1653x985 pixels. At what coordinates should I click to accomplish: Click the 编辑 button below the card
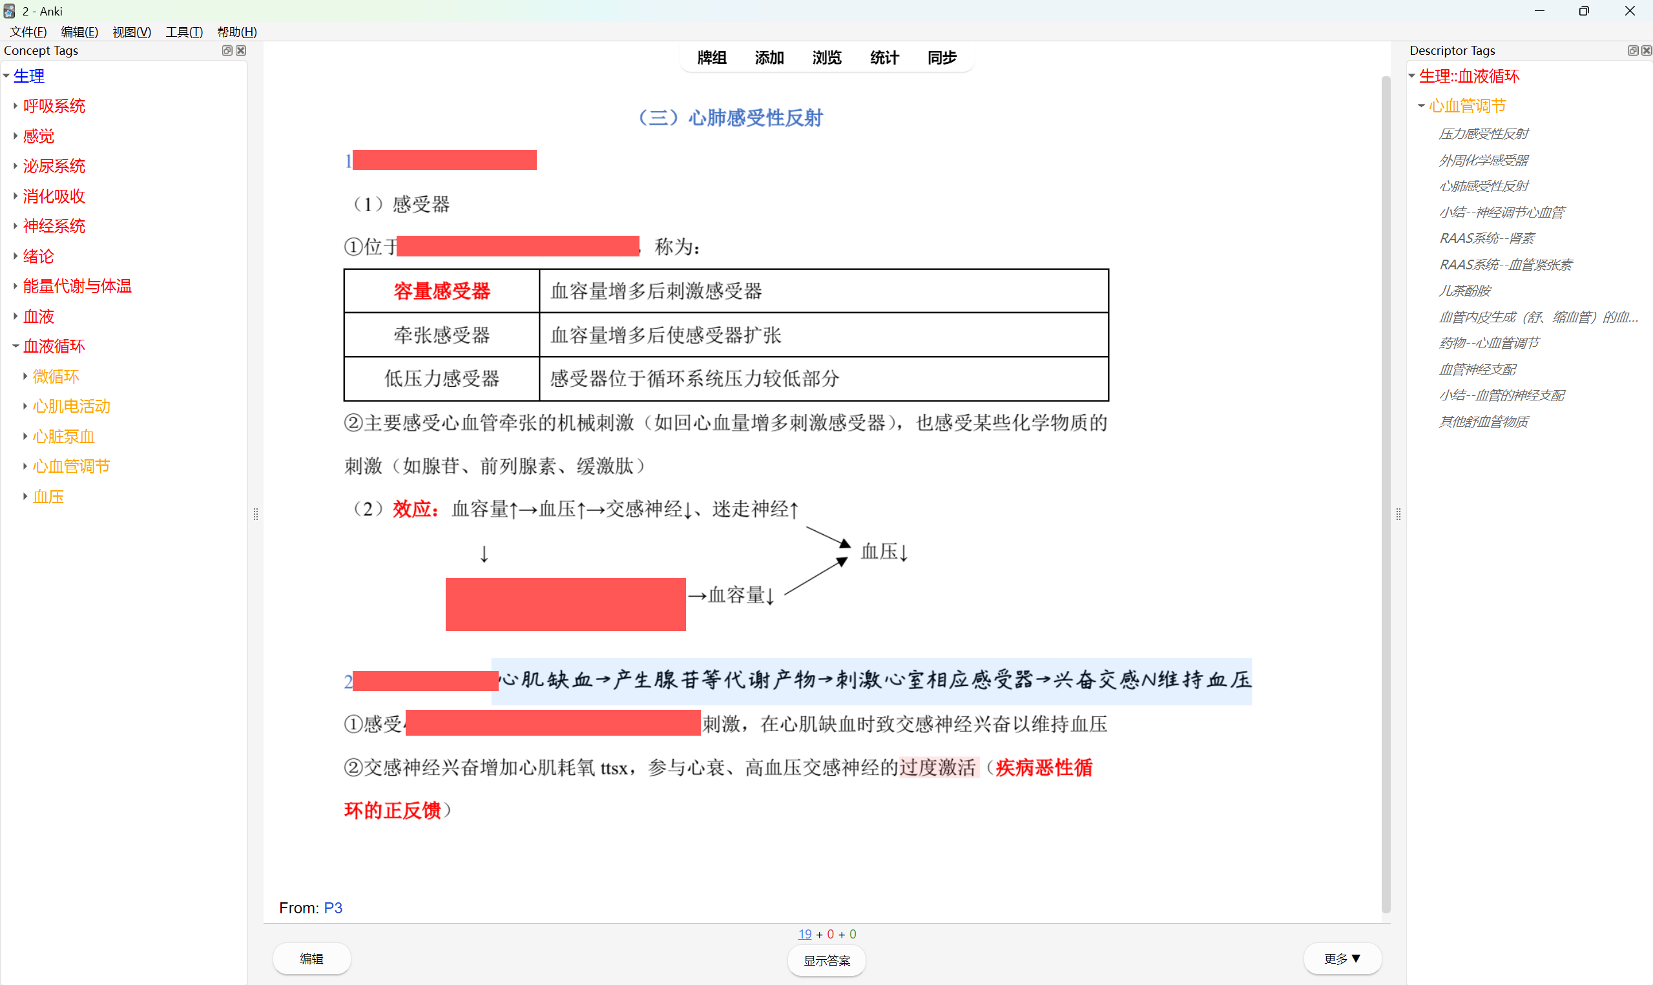312,959
